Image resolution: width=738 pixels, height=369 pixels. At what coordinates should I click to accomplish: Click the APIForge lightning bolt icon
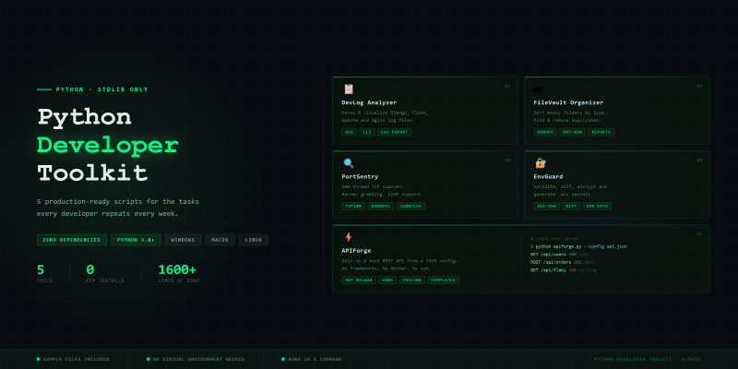(348, 237)
